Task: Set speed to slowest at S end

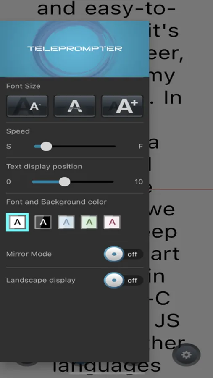Action: pos(35,146)
